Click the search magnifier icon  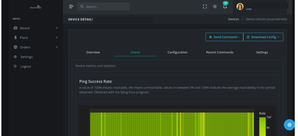pyautogui.click(x=82, y=7)
